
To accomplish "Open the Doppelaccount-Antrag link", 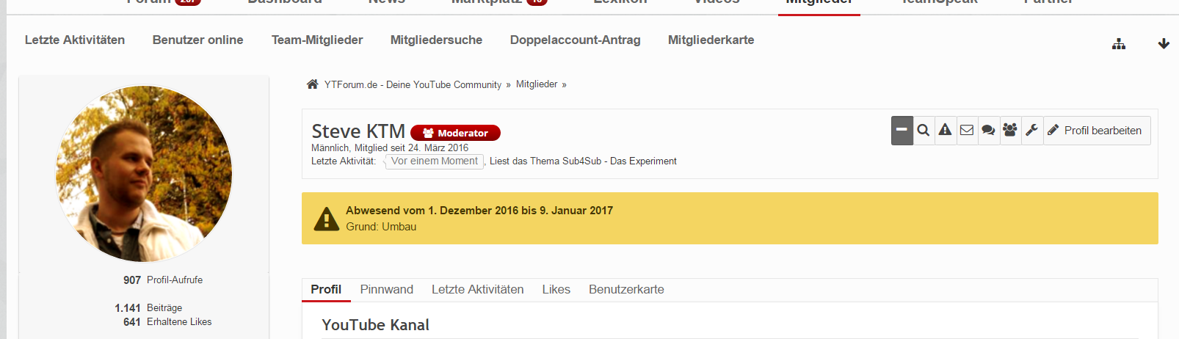I will 575,40.
